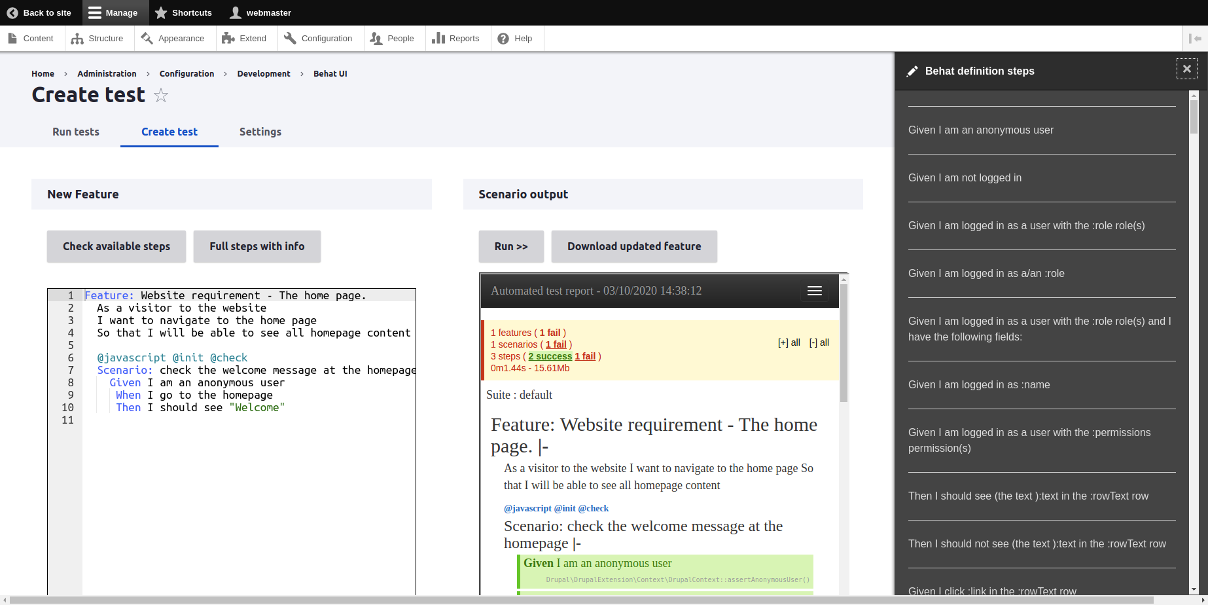
Task: Click the Help icon in admin toolbar
Action: click(x=503, y=39)
